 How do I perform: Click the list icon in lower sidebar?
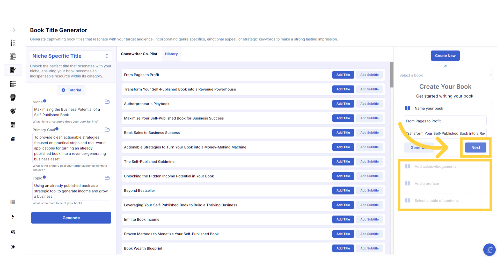pyautogui.click(x=13, y=202)
